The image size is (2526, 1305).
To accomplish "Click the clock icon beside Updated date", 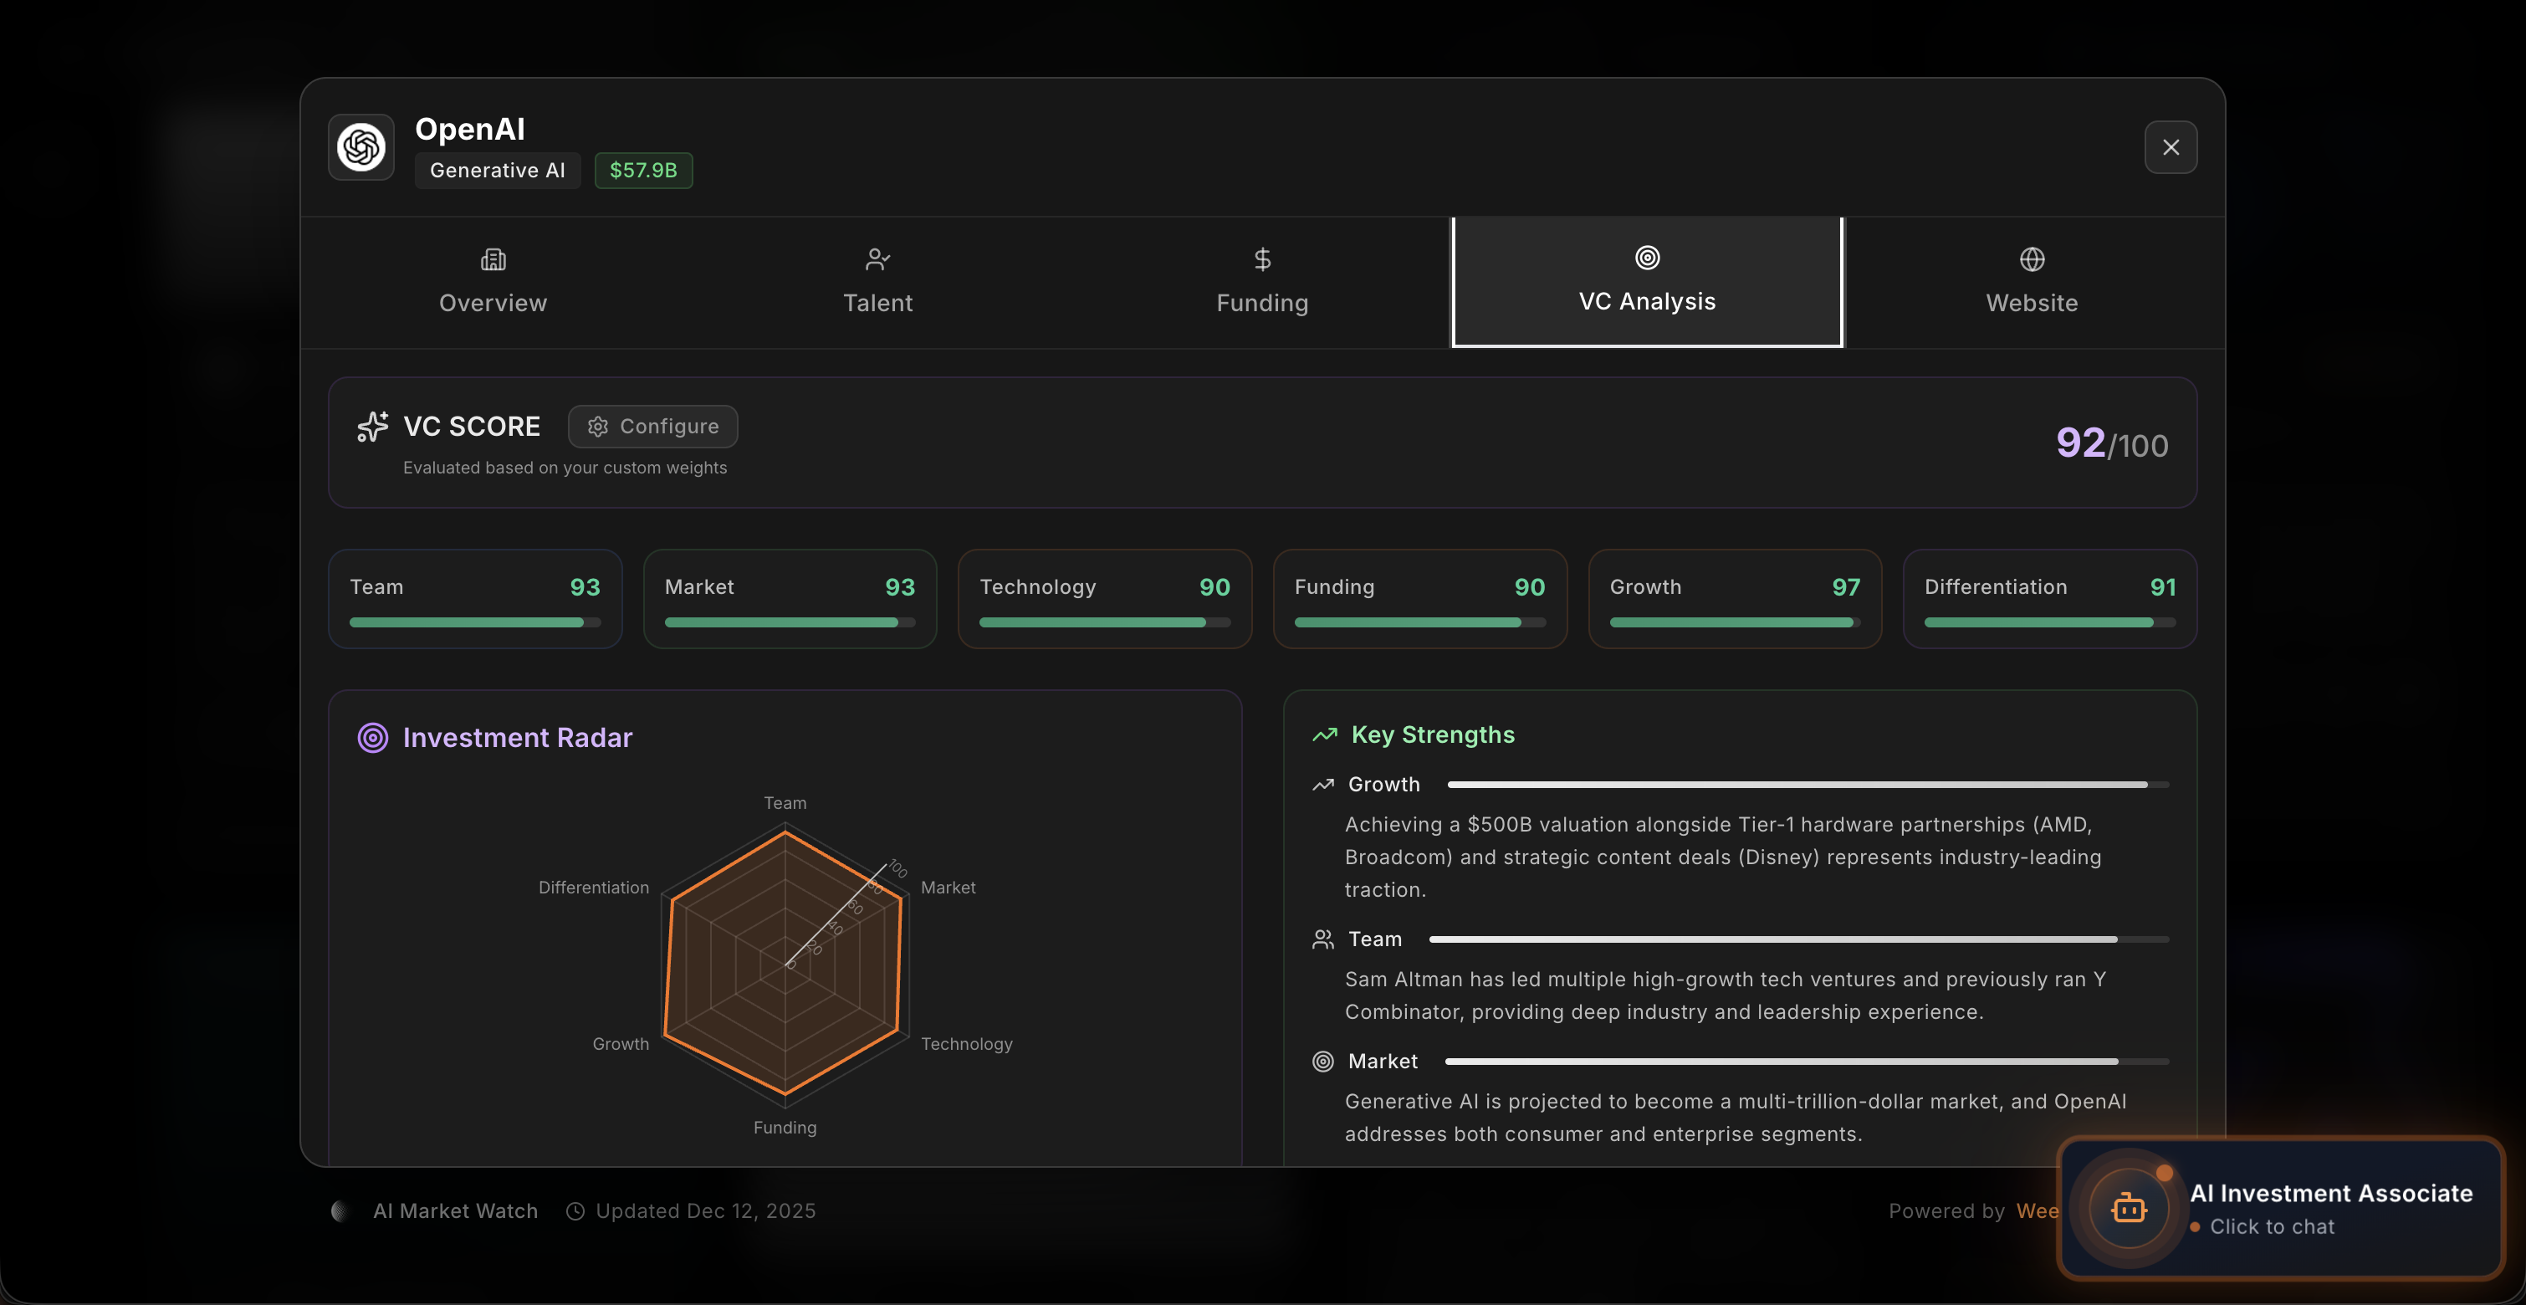I will pos(575,1212).
